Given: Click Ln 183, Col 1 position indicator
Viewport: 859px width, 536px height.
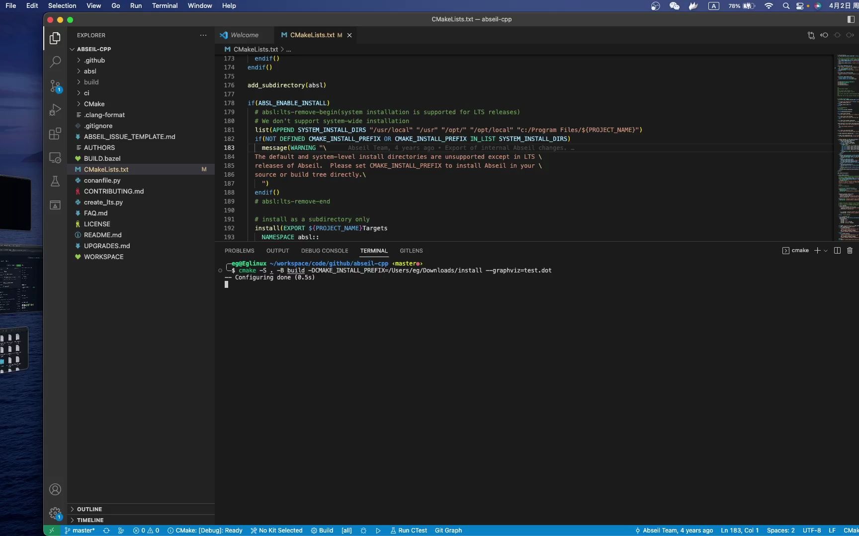Looking at the screenshot, I should point(740,531).
